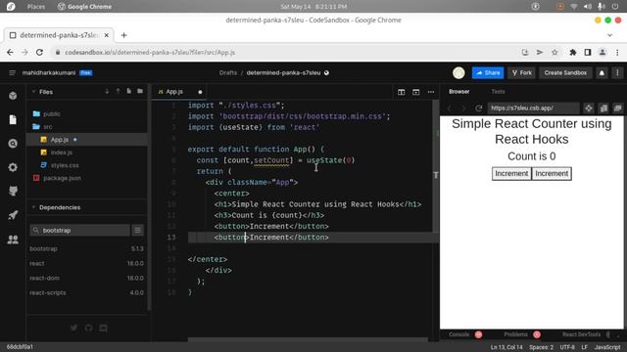Click the preview URL address field
The height and width of the screenshot is (352, 627).
point(533,109)
